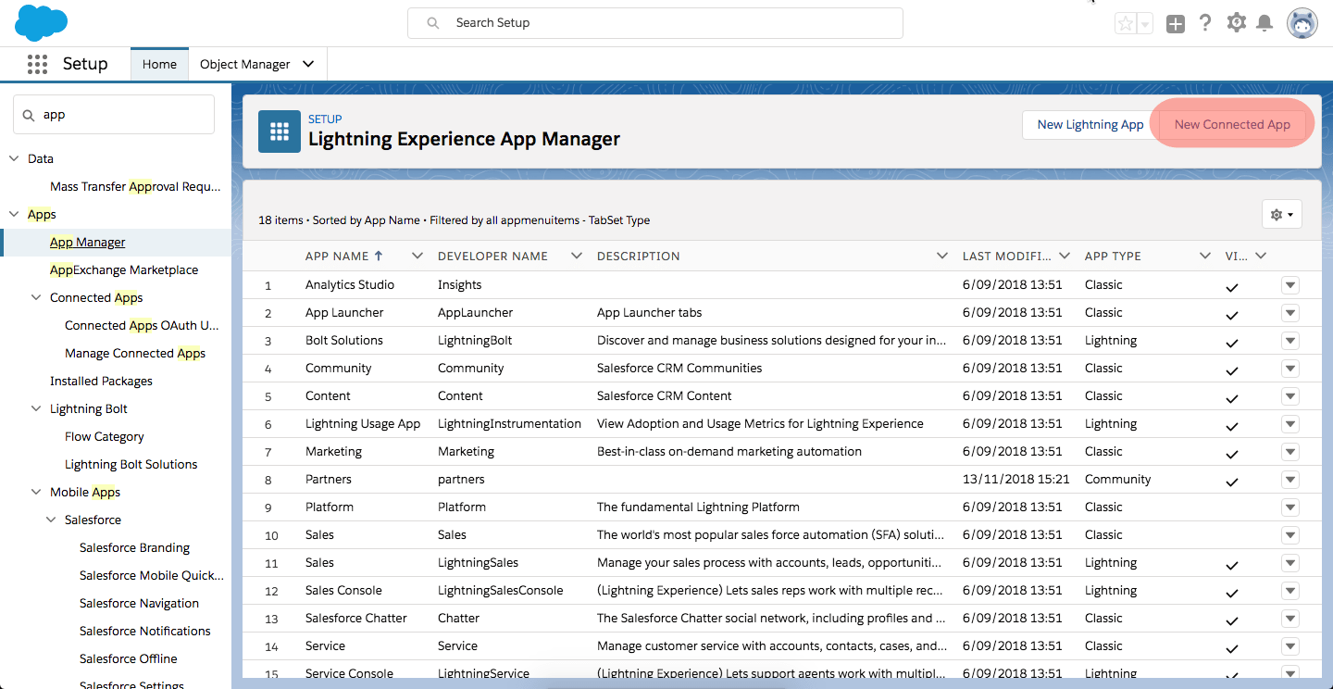Switch to the Object Manager tab
Viewport: 1333px width, 689px height.
(247, 64)
